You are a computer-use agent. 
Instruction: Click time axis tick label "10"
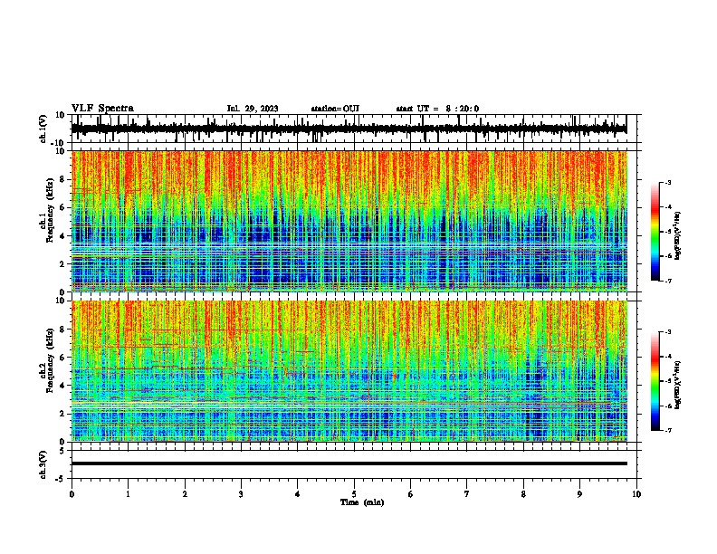(x=636, y=494)
